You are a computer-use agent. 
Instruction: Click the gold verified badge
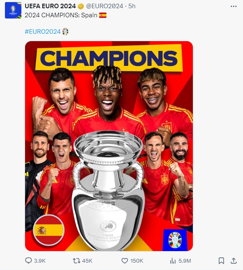coord(81,6)
